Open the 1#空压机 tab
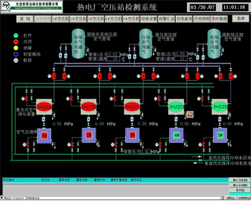Screen dimensions: 251x201 60,19
